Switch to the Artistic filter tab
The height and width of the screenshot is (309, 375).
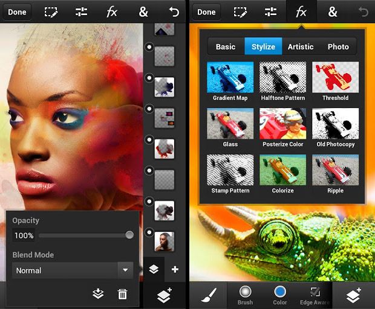[x=301, y=46]
